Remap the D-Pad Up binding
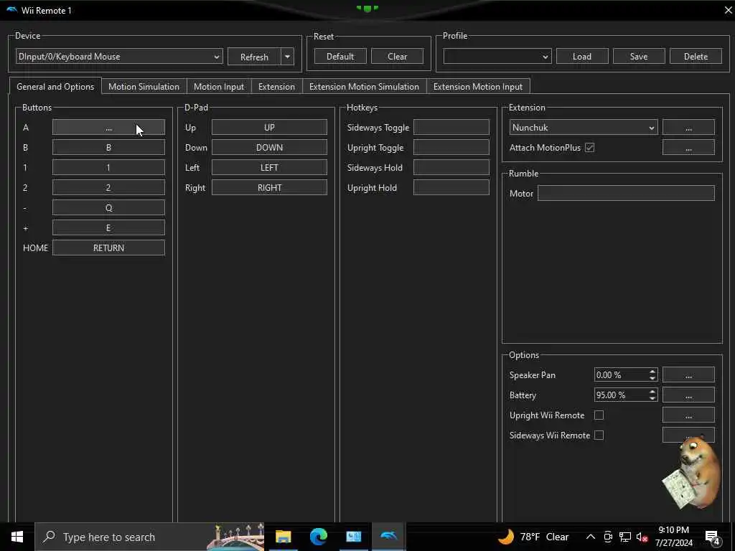 tap(270, 128)
